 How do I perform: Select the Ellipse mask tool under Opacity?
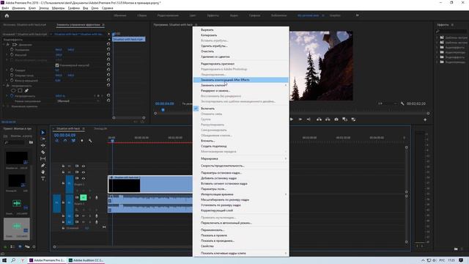[x=13, y=90]
